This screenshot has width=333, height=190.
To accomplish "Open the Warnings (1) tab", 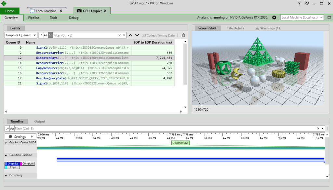I will point(268,28).
